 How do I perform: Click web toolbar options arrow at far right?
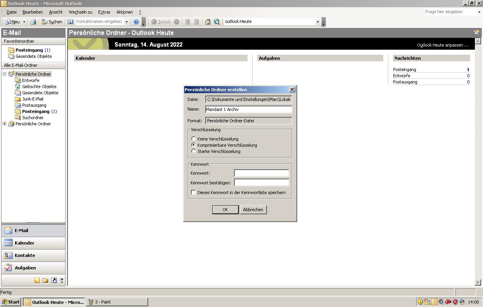tap(324, 22)
